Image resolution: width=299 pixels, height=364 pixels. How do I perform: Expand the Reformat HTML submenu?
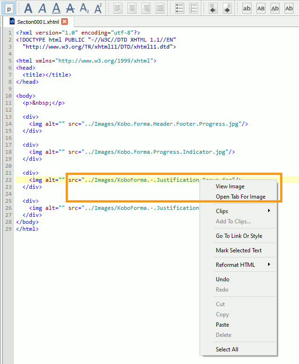[238, 265]
